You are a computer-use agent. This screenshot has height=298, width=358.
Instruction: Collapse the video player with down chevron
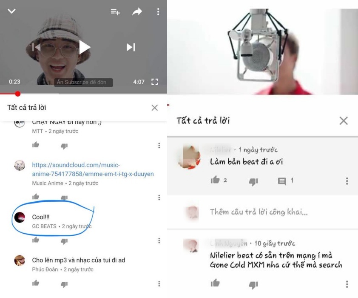coord(11,11)
